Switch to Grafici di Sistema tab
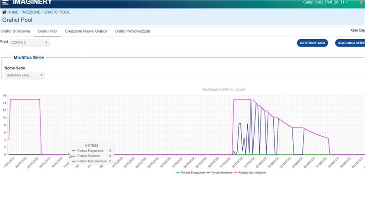 (x=16, y=31)
